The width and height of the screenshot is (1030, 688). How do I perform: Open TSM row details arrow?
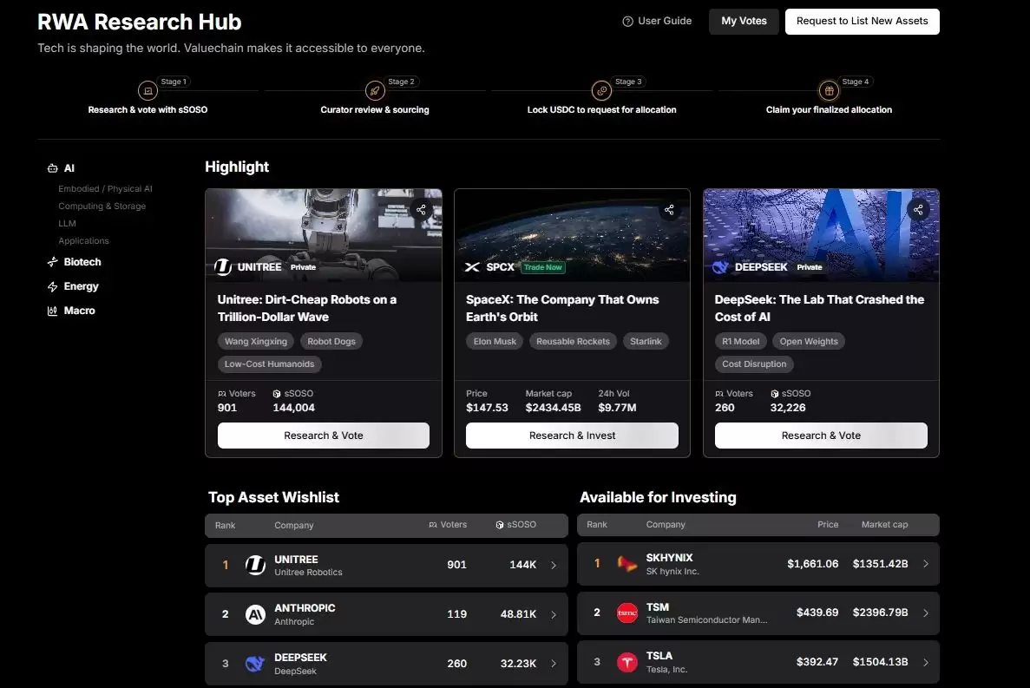pos(926,613)
